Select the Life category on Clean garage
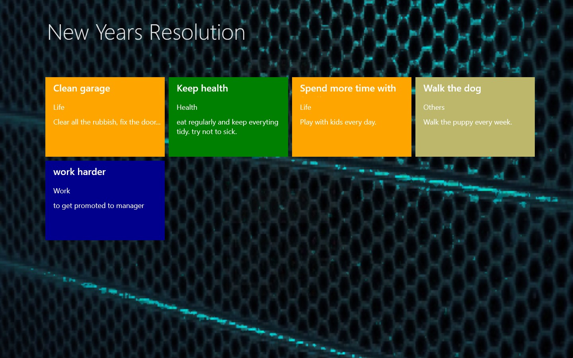This screenshot has height=358, width=573. [58, 107]
